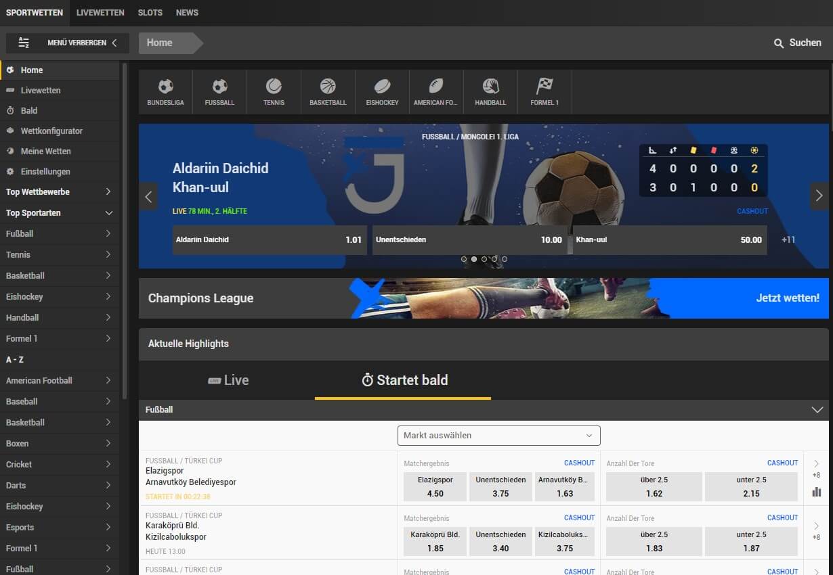Click the Livewetten sidebar icon
The height and width of the screenshot is (575, 833).
10,90
